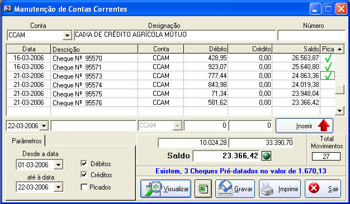This screenshot has height=204, width=350.
Task: Open the até à data date picker
Action: tap(58, 187)
